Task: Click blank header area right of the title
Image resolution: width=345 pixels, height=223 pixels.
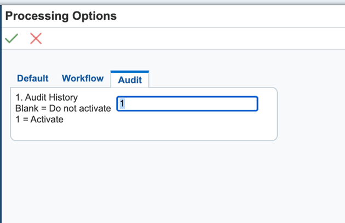Action: [230, 16]
